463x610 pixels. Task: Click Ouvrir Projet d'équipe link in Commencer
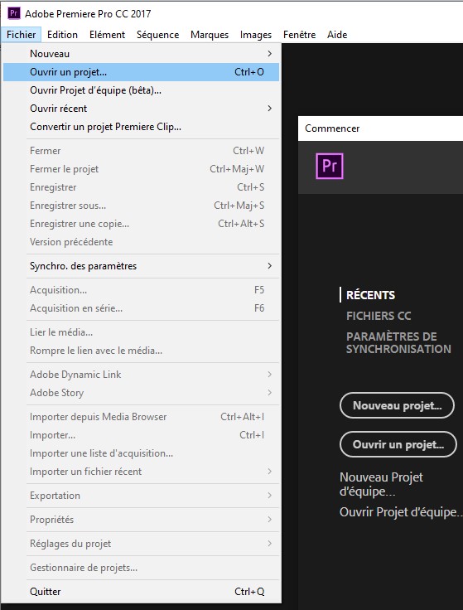tap(401, 512)
